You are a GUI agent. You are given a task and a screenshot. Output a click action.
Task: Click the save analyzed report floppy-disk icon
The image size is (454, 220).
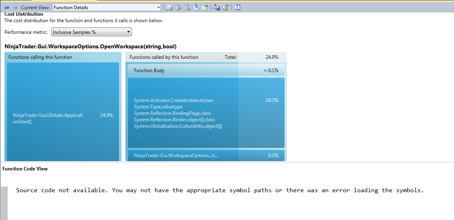click(x=217, y=8)
